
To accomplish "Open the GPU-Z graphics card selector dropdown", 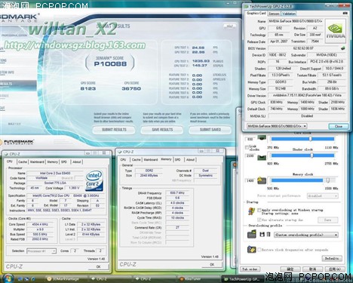I will click(x=277, y=126).
